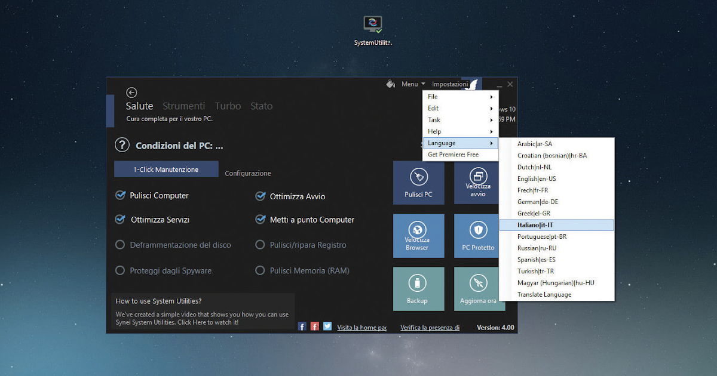This screenshot has width=717, height=376.
Task: Enable Proteggi dagli Spyware option
Action: (120, 270)
